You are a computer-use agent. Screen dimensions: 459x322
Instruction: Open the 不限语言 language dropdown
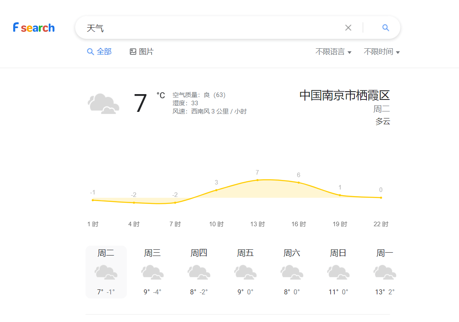coord(333,52)
